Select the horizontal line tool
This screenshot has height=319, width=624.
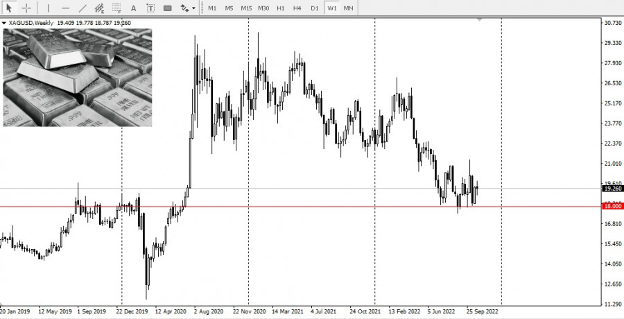click(65, 8)
